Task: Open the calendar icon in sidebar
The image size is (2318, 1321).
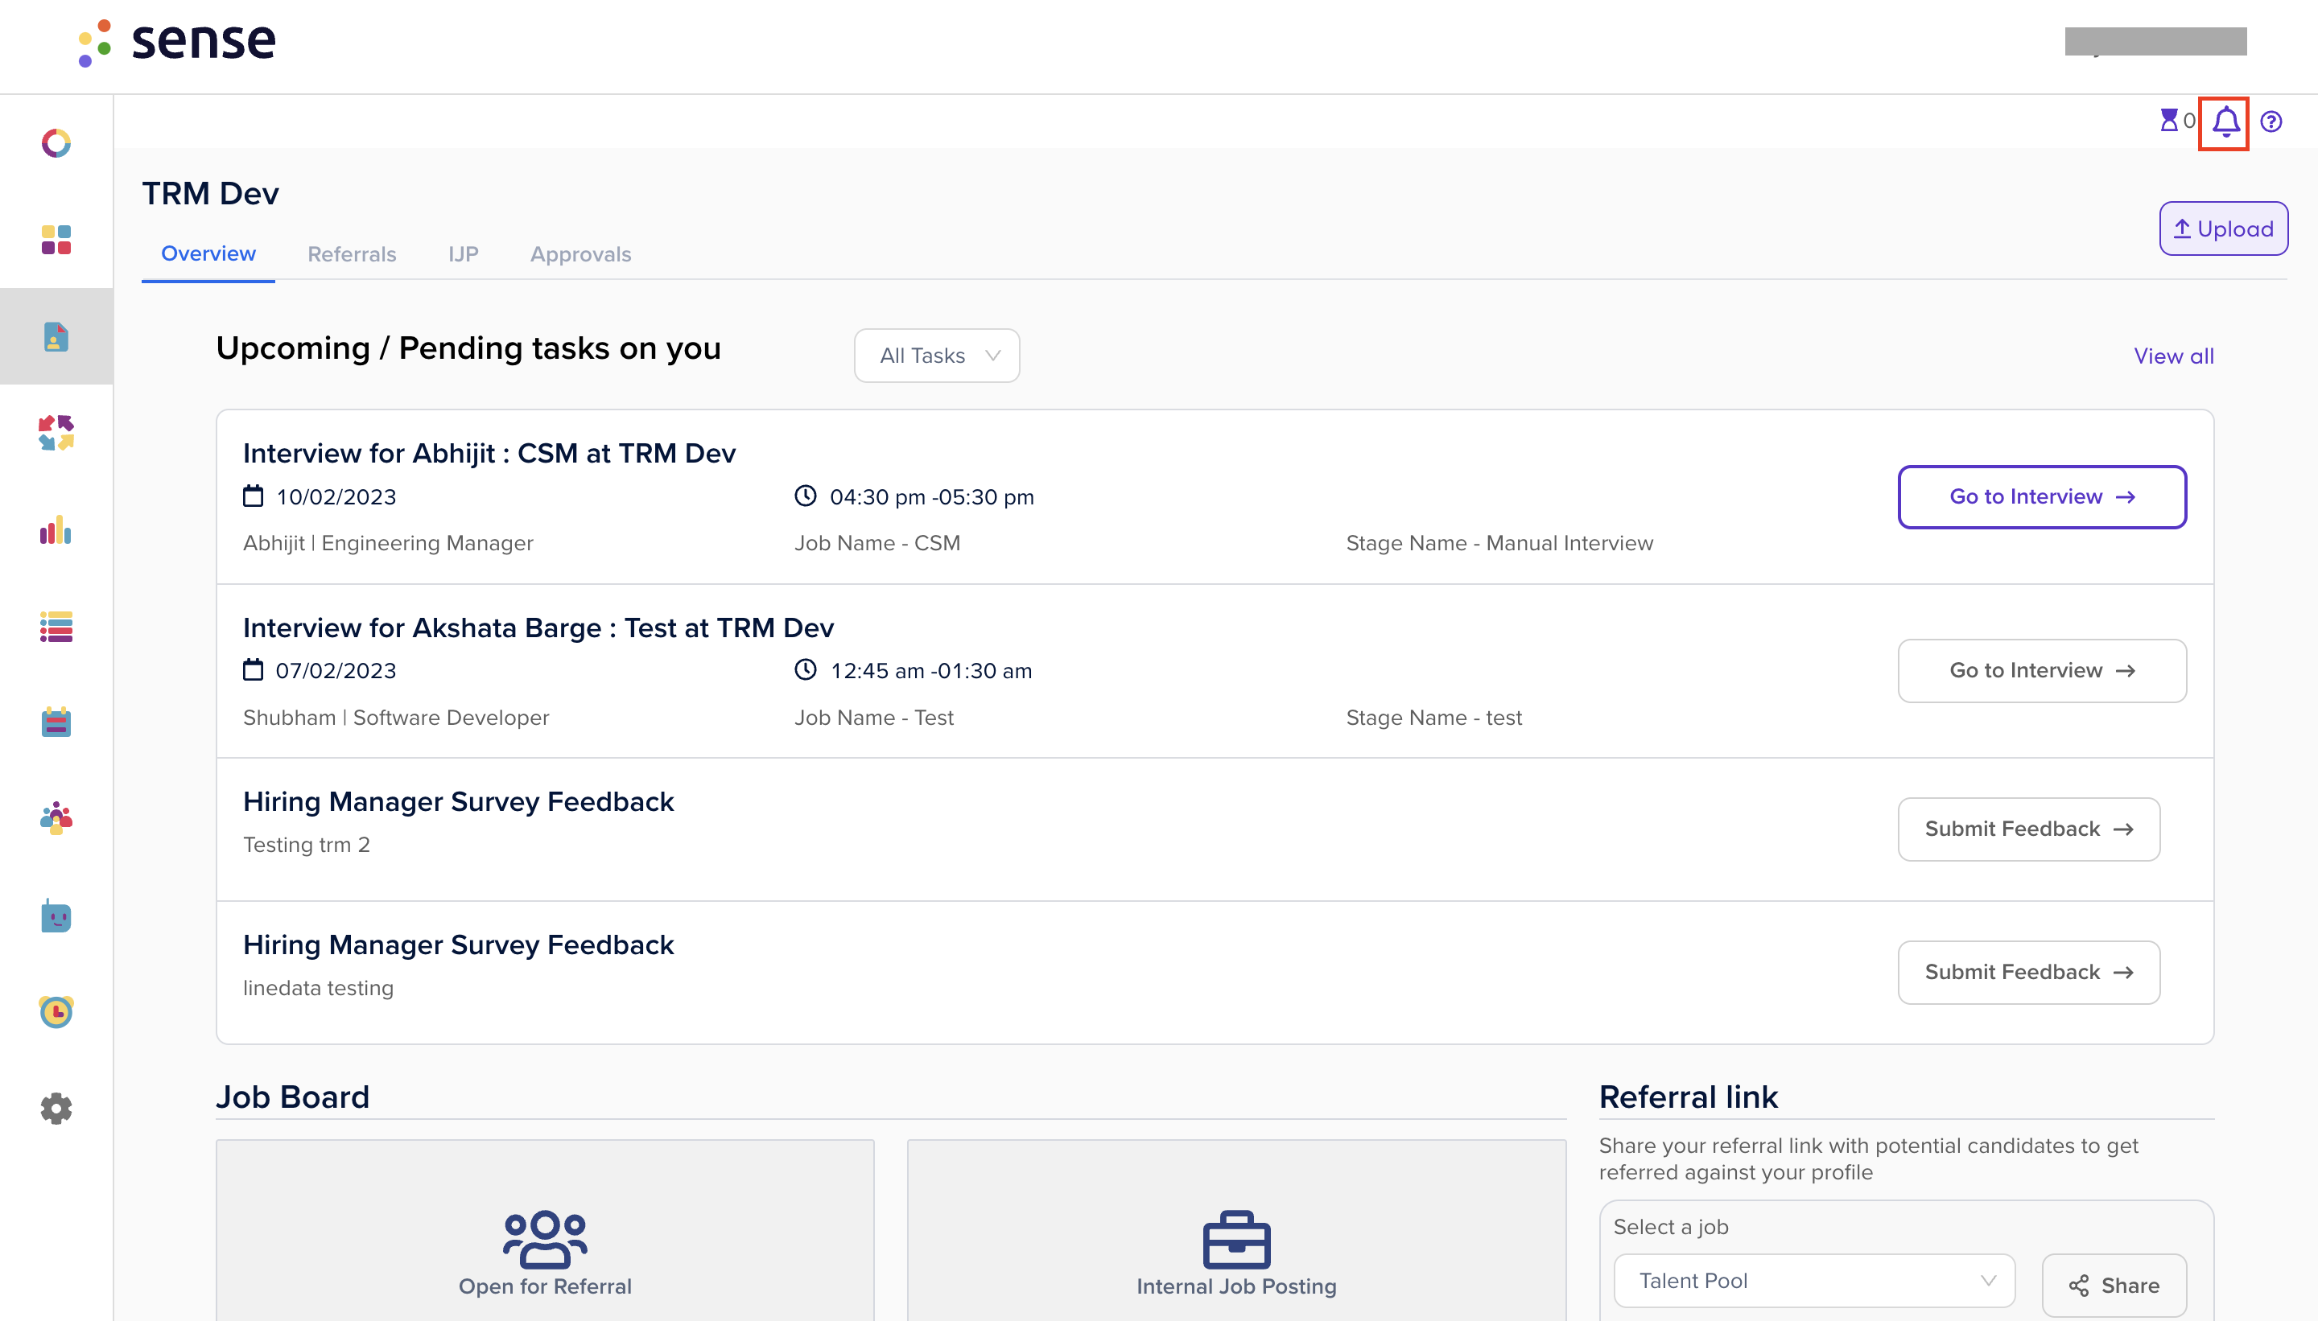Action: 56,722
